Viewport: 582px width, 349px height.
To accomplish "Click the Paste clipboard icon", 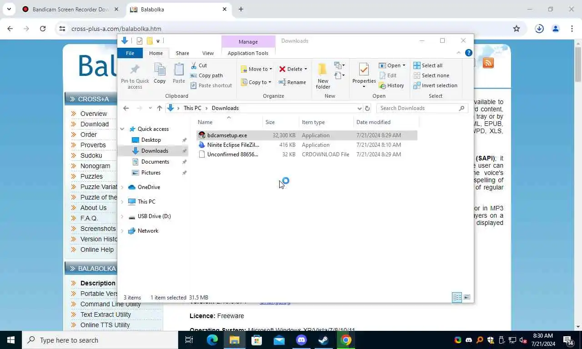I will click(x=179, y=70).
